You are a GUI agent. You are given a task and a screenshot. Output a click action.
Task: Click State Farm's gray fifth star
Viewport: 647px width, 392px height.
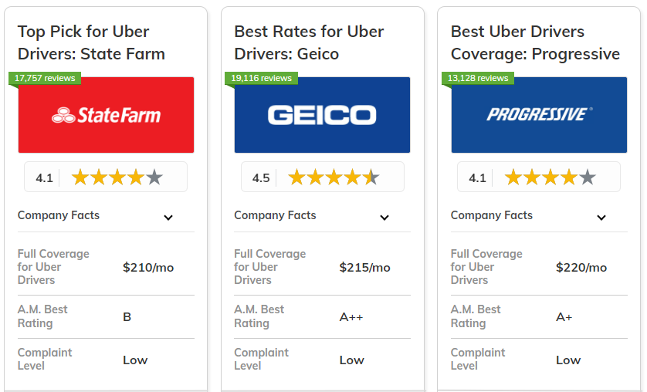154,177
